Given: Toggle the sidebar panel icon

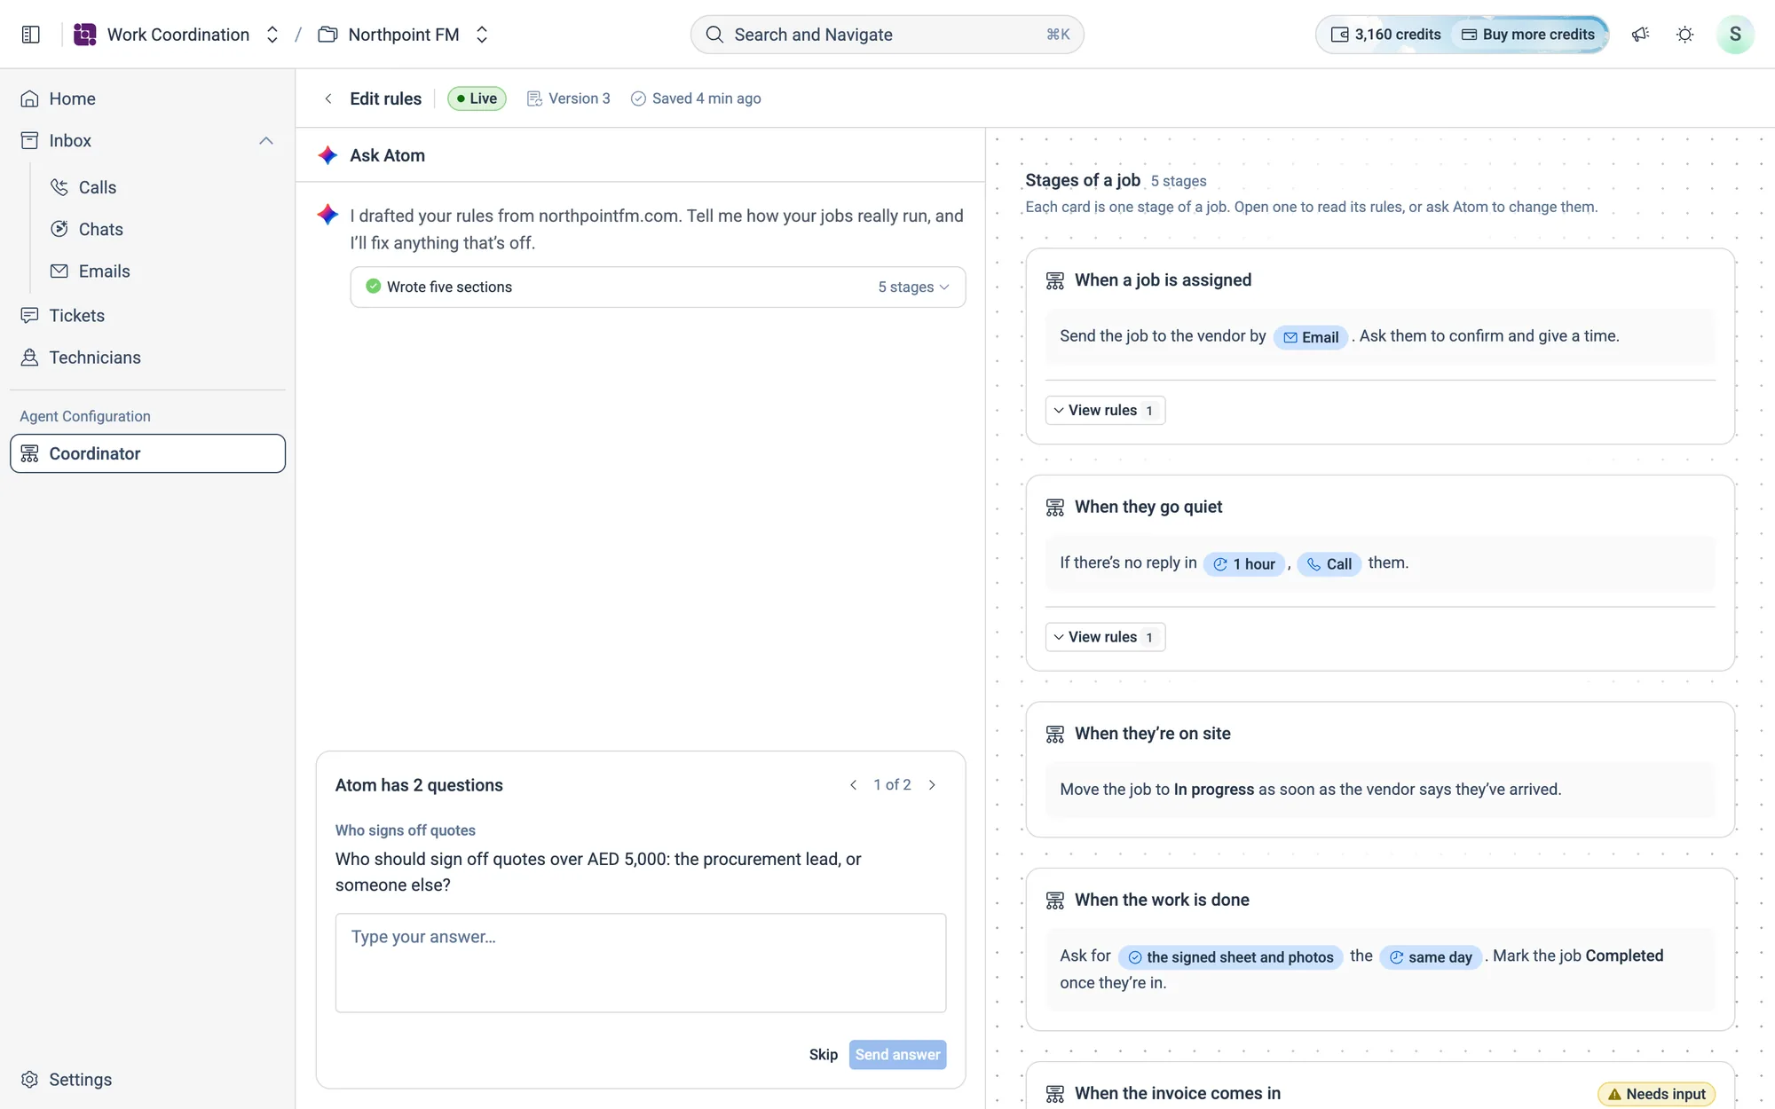Looking at the screenshot, I should coord(30,35).
